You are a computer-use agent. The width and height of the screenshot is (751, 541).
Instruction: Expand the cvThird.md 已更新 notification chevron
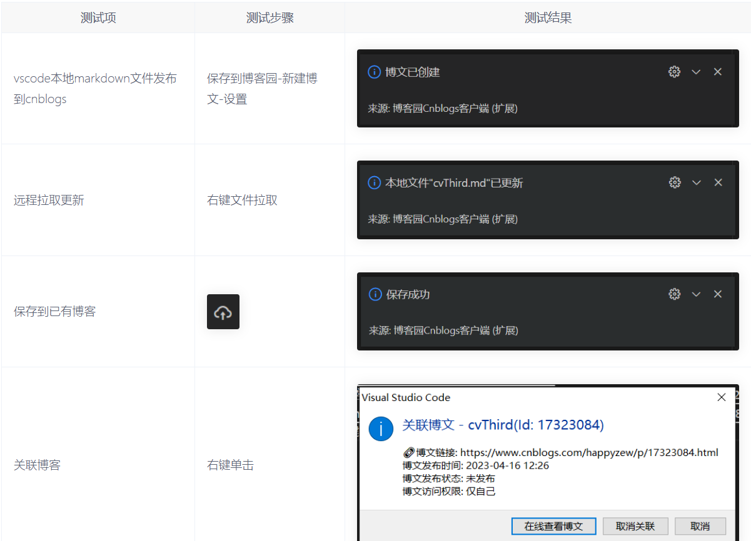click(696, 182)
